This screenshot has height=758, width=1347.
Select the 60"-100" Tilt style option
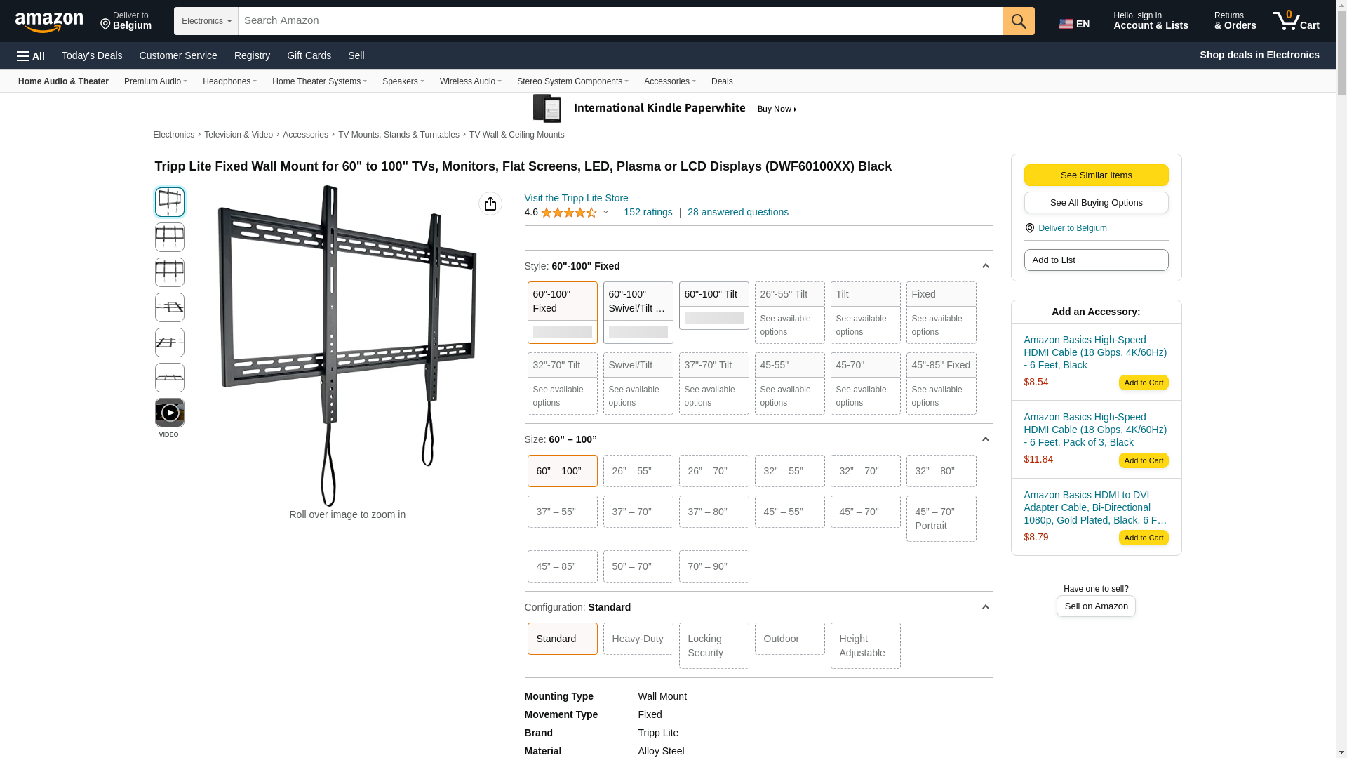(x=713, y=305)
